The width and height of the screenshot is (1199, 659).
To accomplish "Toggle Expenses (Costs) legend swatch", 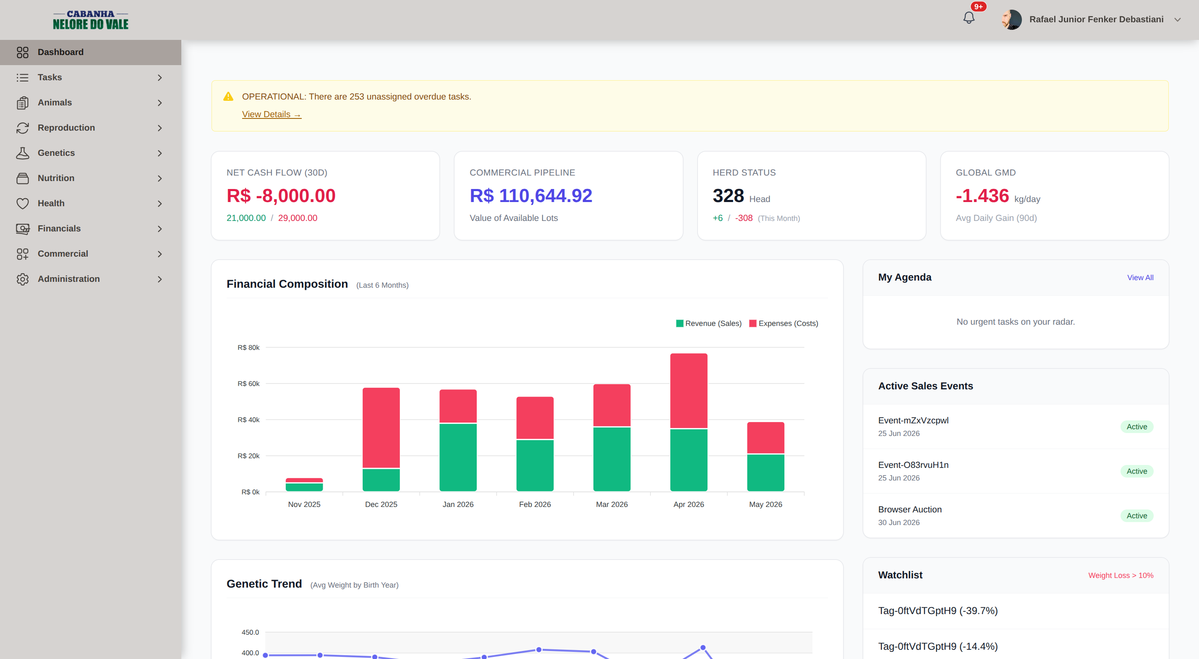I will (752, 323).
